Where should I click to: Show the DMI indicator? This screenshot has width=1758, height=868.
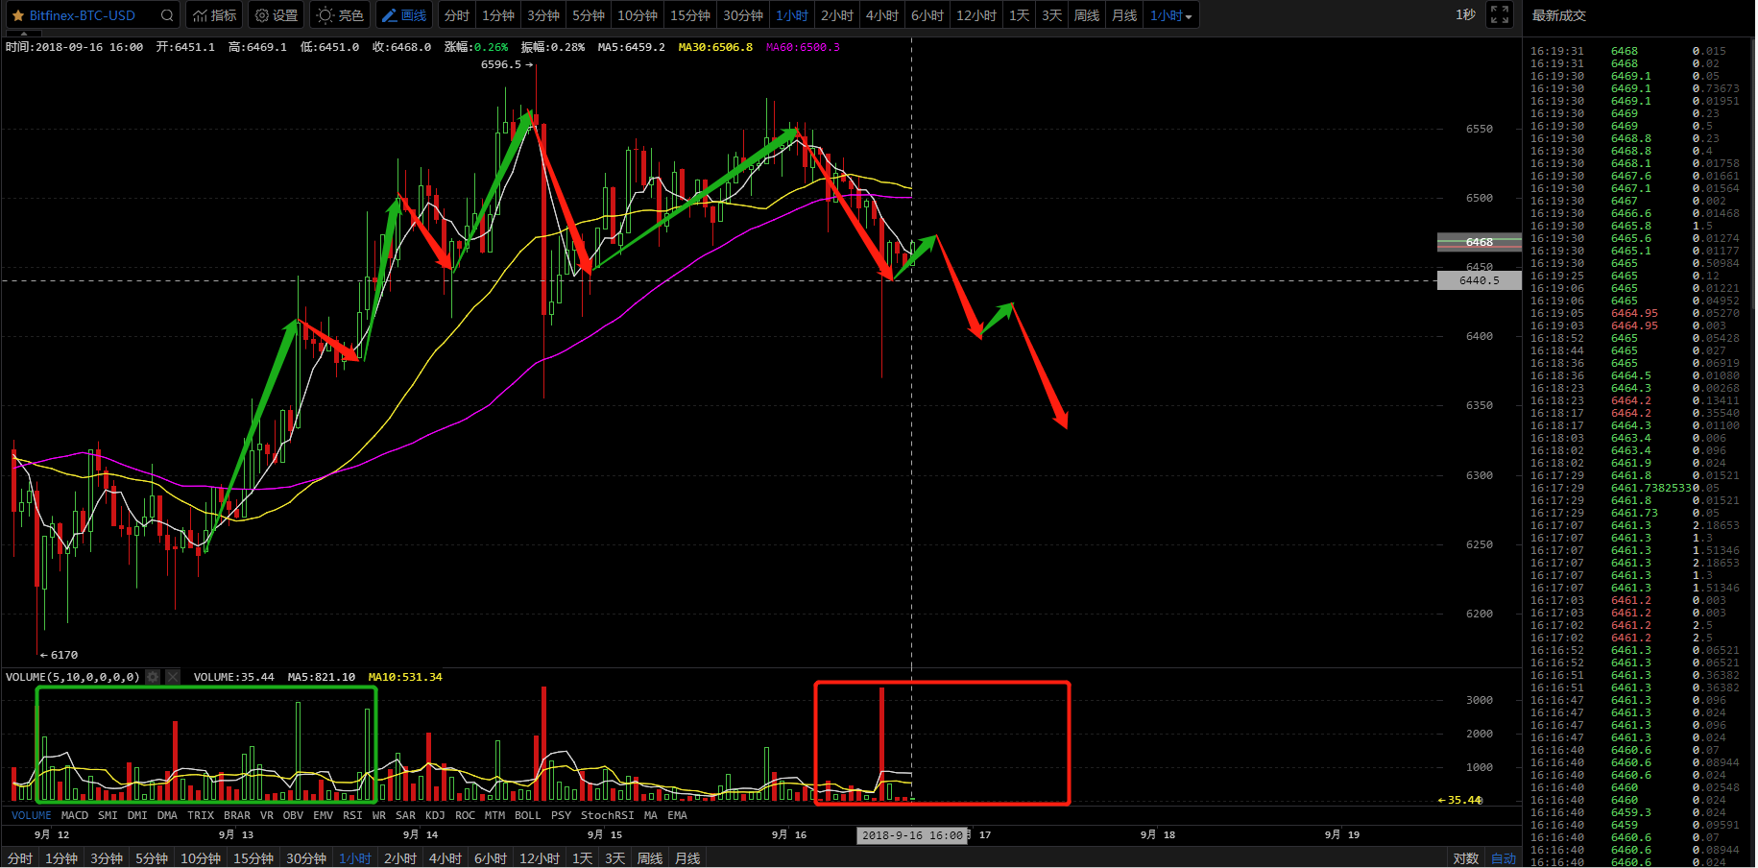[x=137, y=815]
